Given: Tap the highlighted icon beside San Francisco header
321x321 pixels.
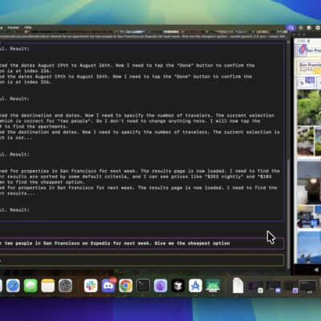Looking at the screenshot, I should [x=300, y=50].
